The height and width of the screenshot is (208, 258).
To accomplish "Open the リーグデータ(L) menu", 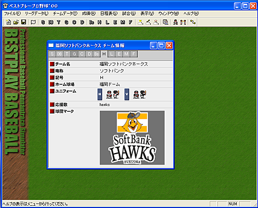I will [37, 14].
